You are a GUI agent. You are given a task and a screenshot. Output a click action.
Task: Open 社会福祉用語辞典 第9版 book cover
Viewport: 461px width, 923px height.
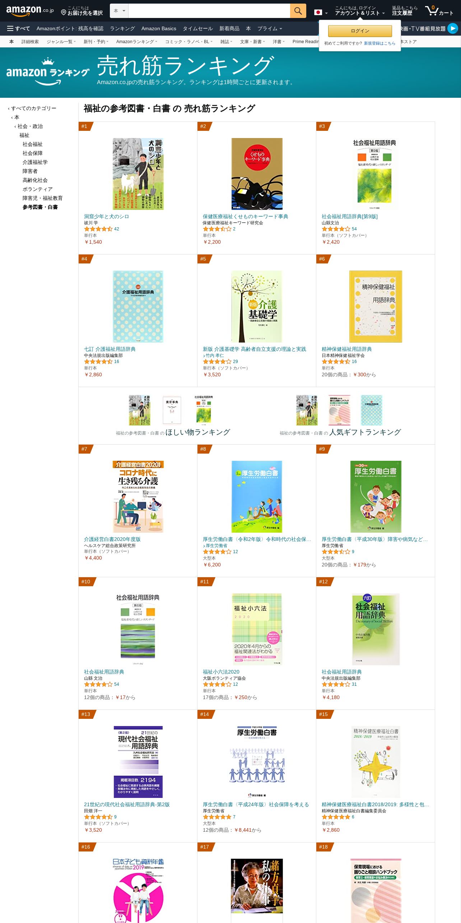click(x=375, y=174)
